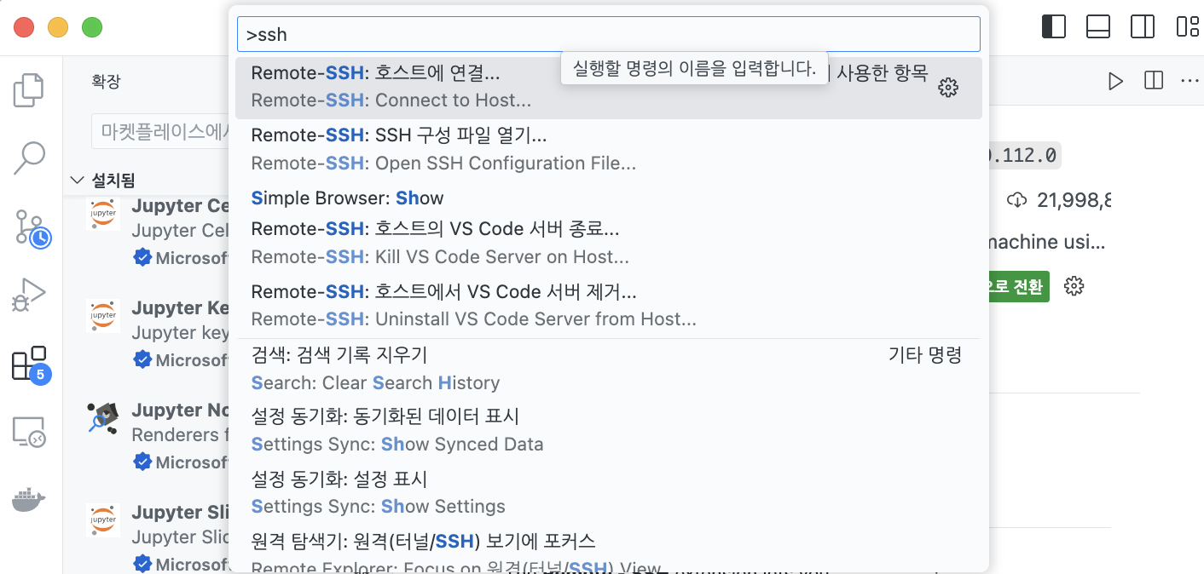Open the Explorer view in activity bar

(x=29, y=90)
